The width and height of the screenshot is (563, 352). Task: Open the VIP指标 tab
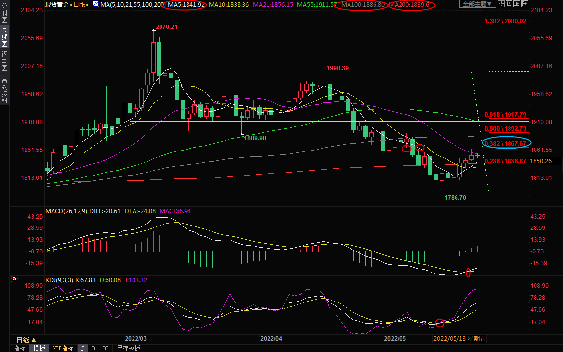click(x=63, y=348)
